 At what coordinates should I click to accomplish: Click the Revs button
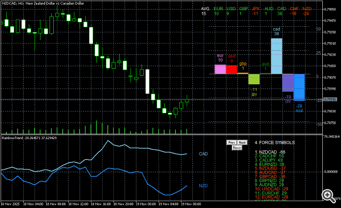236,148
